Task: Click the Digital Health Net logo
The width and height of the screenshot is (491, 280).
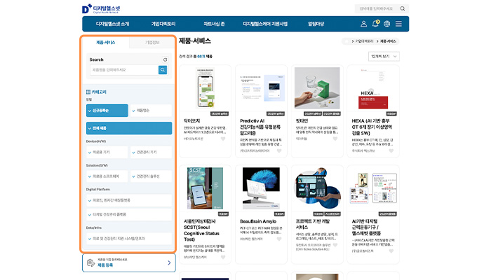Action: click(101, 8)
